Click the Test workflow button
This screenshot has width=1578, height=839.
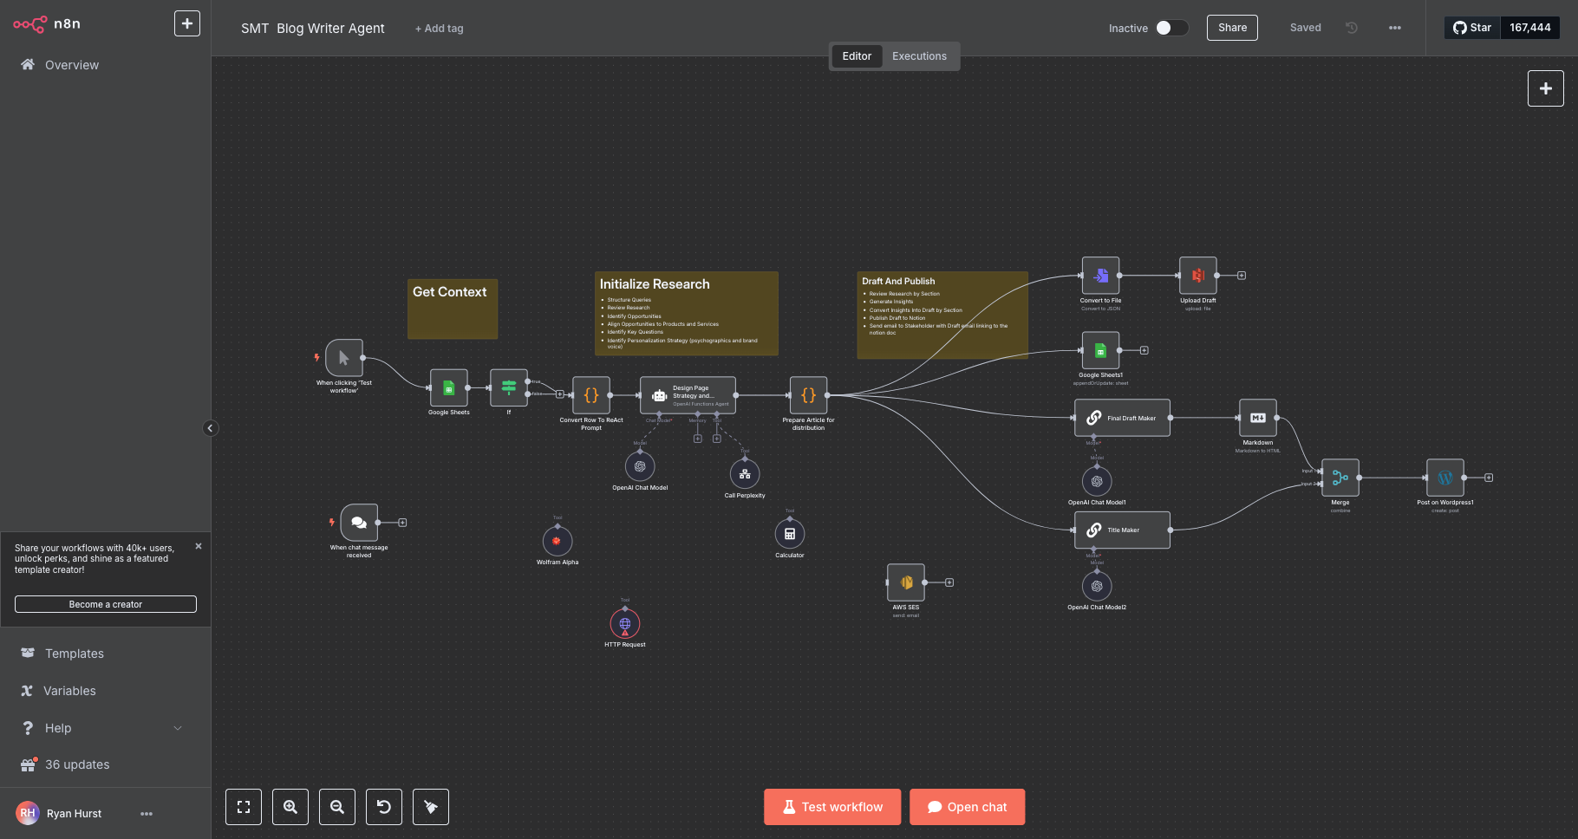pyautogui.click(x=832, y=807)
